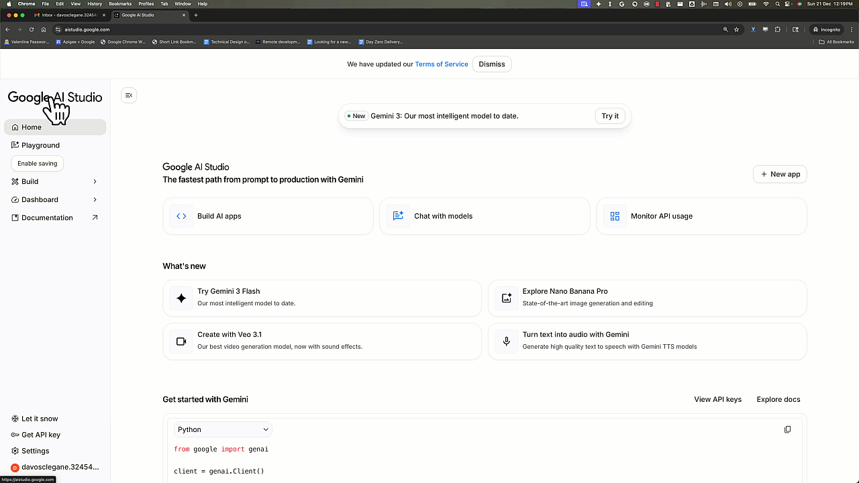Image resolution: width=859 pixels, height=483 pixels.
Task: Click Try it for Gemini 3
Action: pos(610,116)
